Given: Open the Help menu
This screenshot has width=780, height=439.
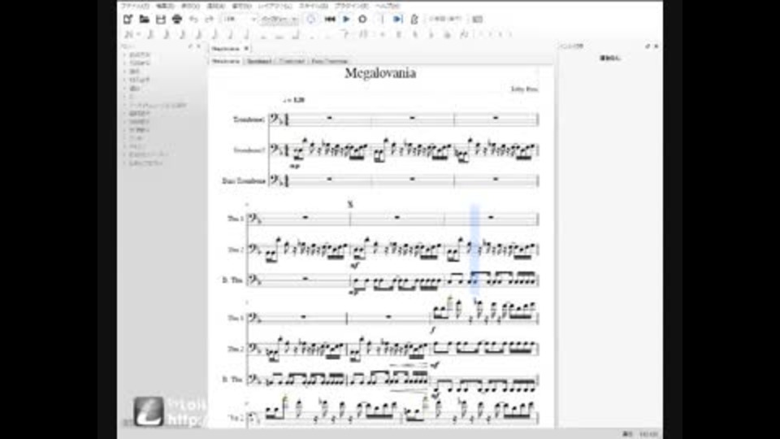Looking at the screenshot, I should (388, 6).
